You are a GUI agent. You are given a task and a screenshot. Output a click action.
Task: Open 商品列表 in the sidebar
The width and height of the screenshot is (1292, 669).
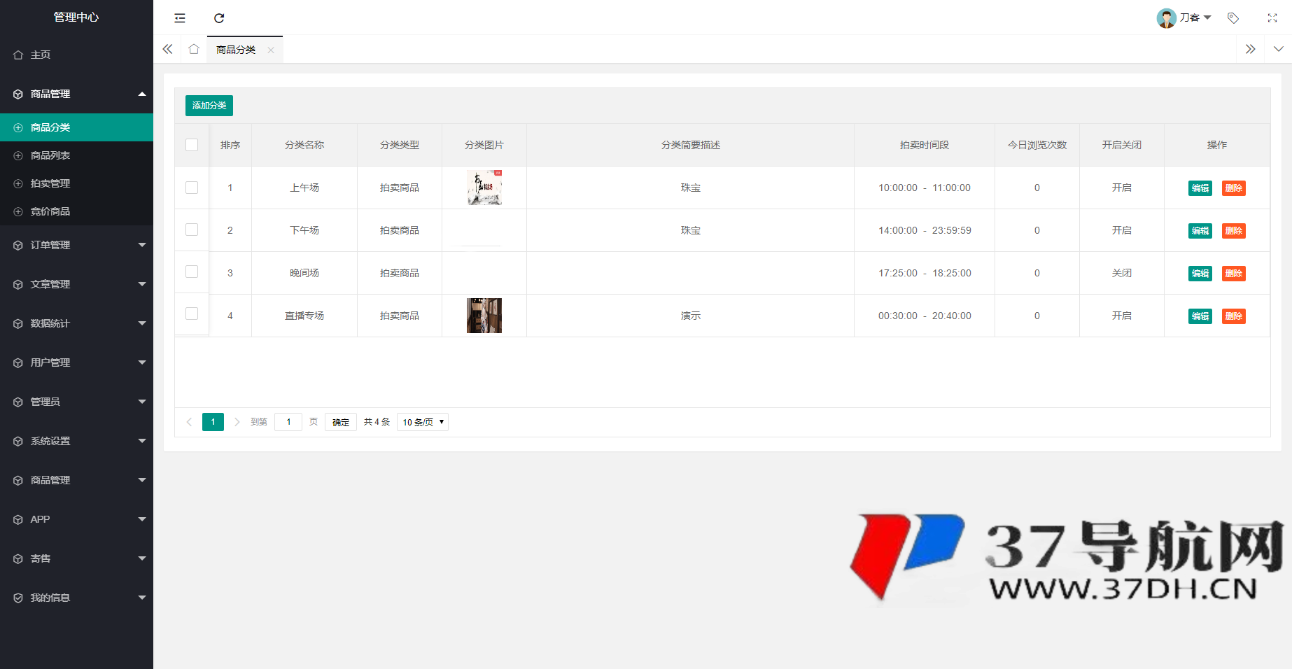point(50,155)
